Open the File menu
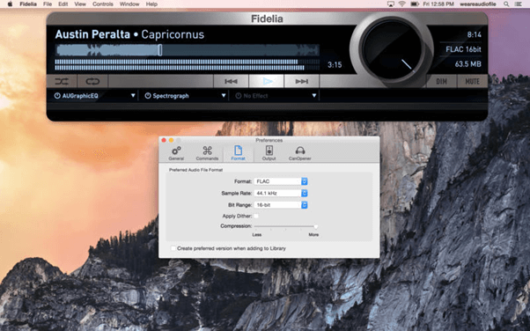This screenshot has height=331, width=530. (x=48, y=4)
